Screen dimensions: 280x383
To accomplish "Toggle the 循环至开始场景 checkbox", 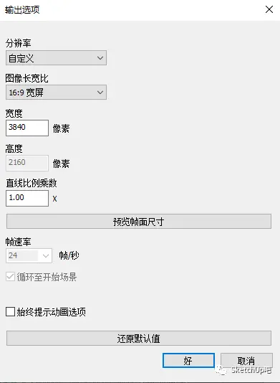I will (10, 277).
